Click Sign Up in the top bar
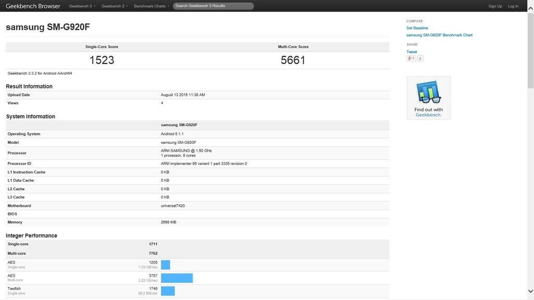 pyautogui.click(x=495, y=6)
